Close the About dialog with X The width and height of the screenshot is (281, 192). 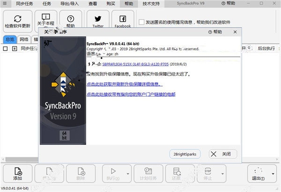[x=235, y=32]
